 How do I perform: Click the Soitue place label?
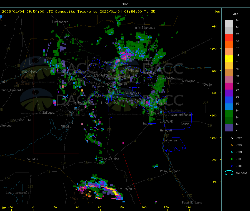pyautogui.click(x=147, y=124)
